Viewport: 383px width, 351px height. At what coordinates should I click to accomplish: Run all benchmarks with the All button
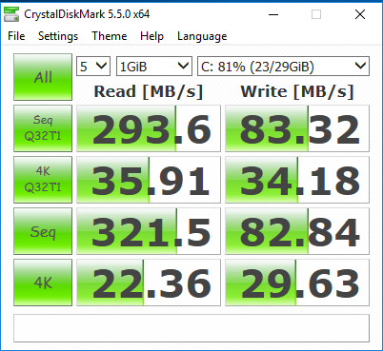tap(43, 77)
